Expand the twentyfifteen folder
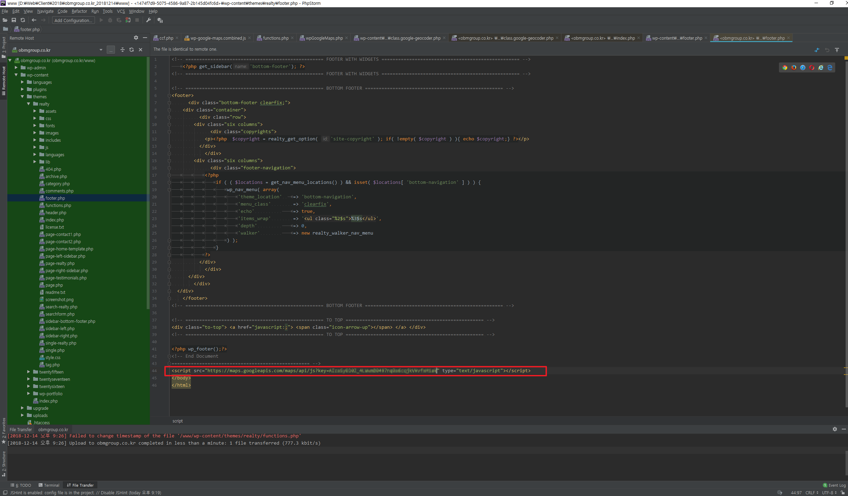 click(x=29, y=372)
